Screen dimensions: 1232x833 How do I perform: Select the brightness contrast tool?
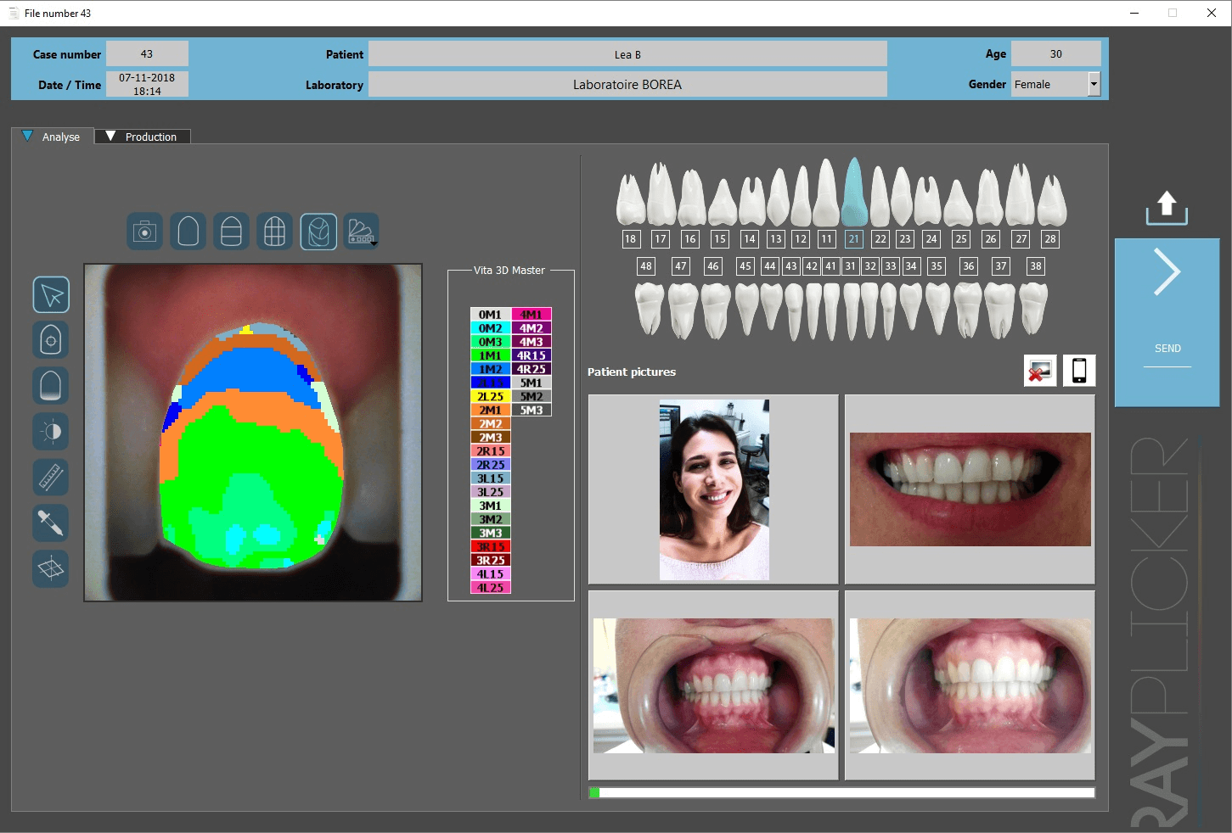pos(51,432)
